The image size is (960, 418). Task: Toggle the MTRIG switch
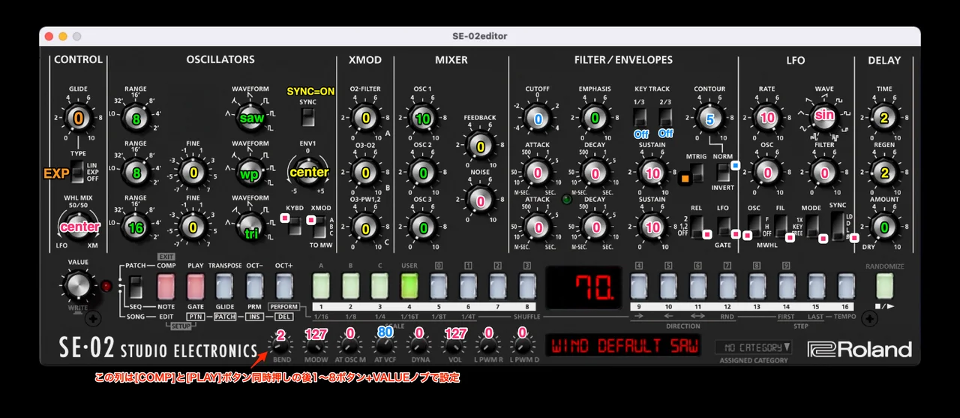click(697, 173)
